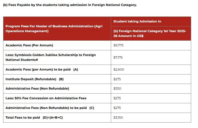Select the $7,175 scholarship amount

click(118, 57)
